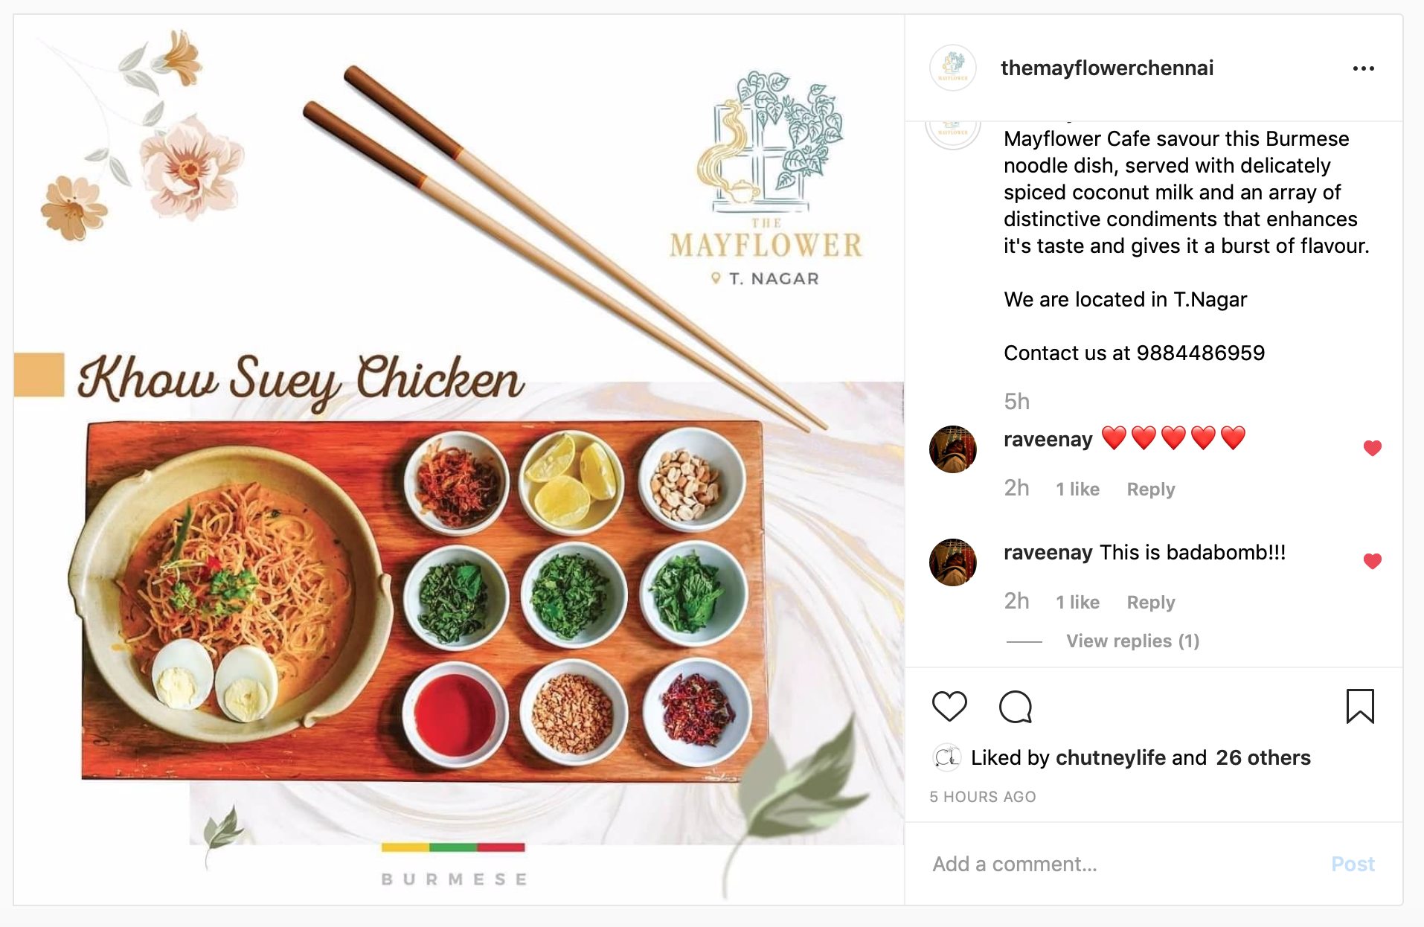Viewport: 1424px width, 927px height.
Task: Open the Khow Suey Chicken post image
Action: coord(459,460)
